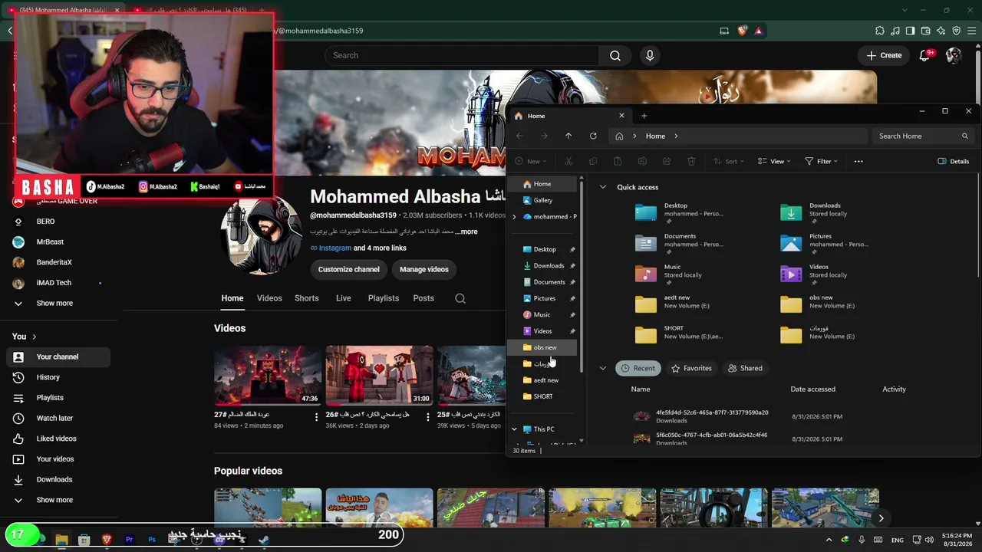Click the Manage videos button
This screenshot has width=982, height=552.
tap(424, 269)
